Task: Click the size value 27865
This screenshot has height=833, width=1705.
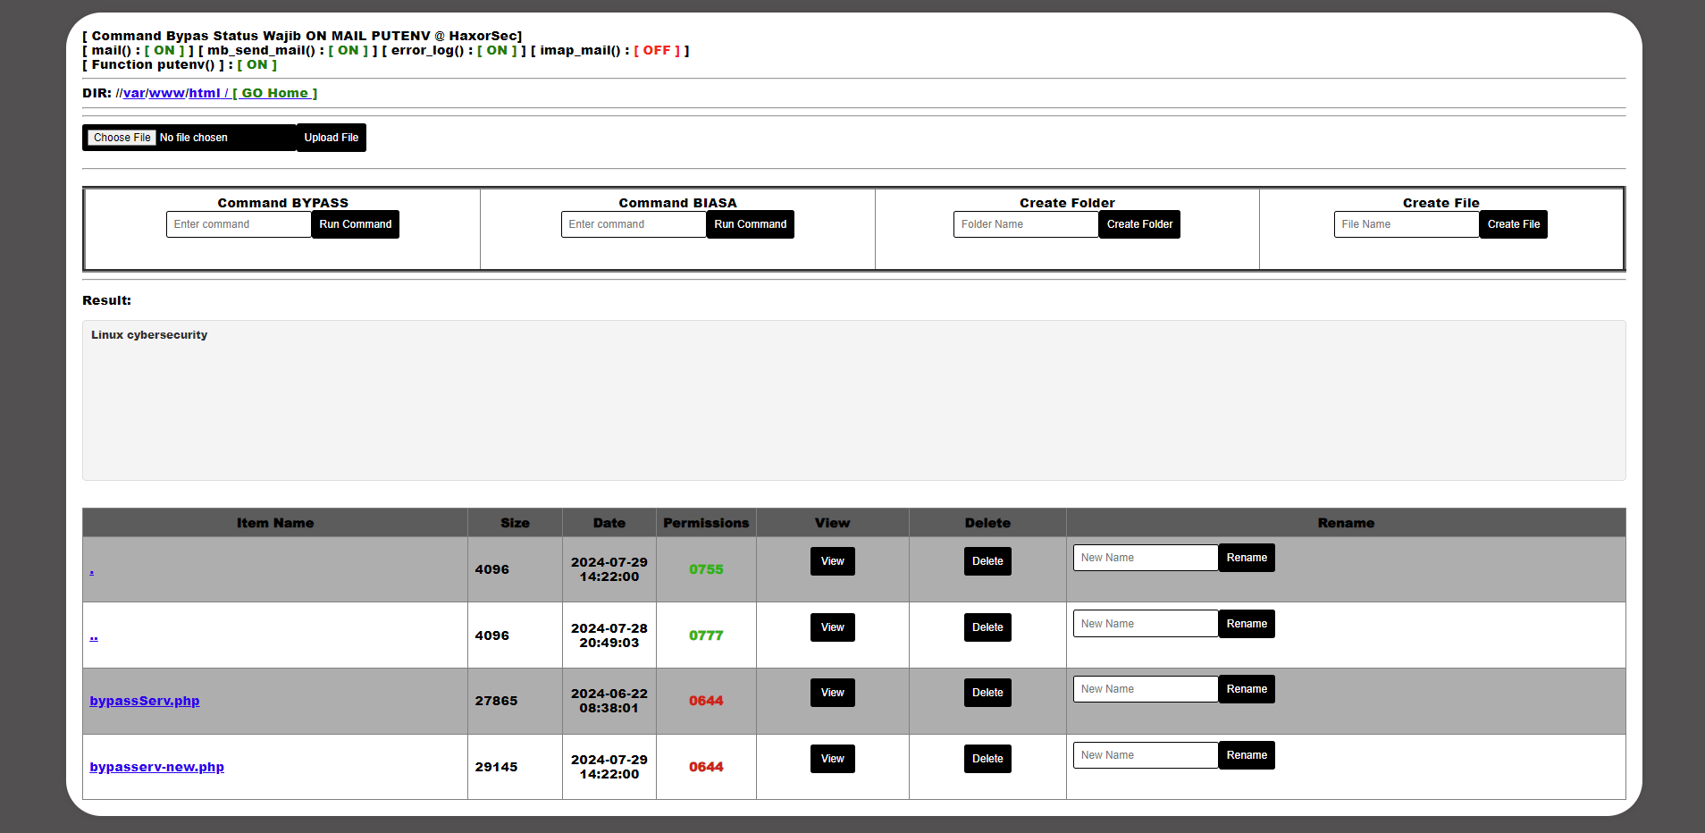Action: coord(496,701)
